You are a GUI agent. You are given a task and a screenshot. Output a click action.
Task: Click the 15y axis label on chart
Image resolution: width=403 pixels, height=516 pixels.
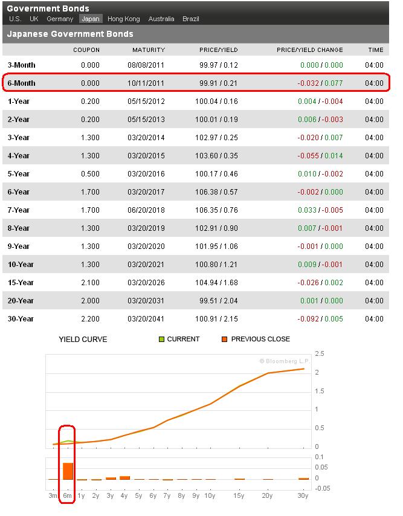coord(239,495)
